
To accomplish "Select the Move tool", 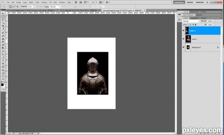I will point(3,14).
